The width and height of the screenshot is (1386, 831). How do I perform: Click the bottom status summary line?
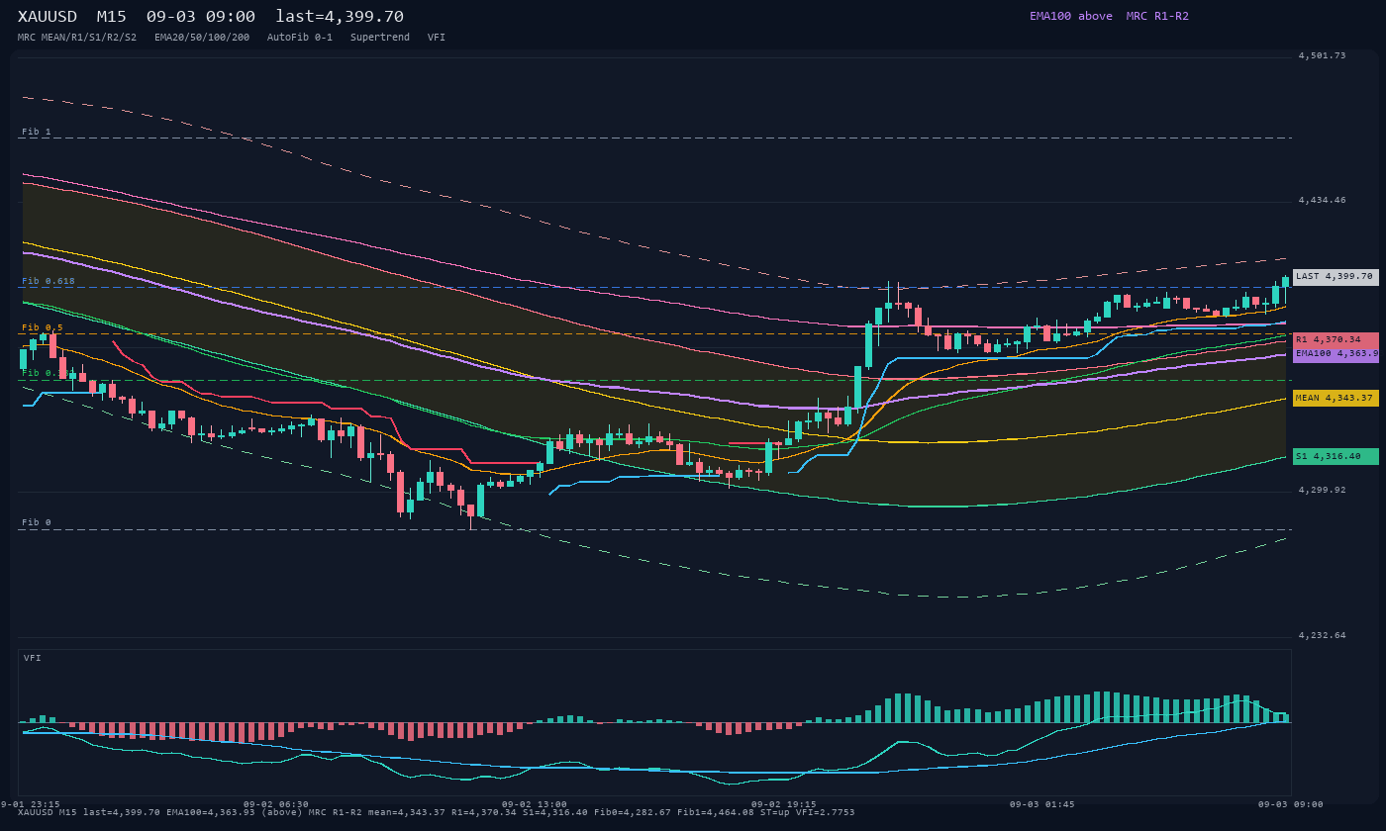point(436,812)
